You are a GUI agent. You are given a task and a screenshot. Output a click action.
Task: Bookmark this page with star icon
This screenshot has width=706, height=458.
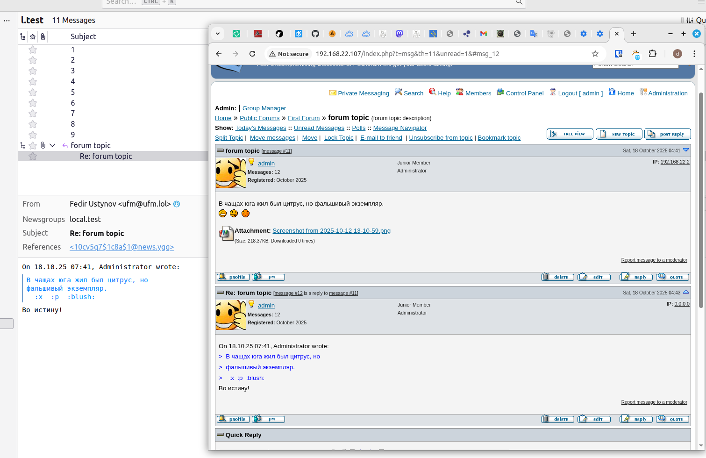[595, 54]
